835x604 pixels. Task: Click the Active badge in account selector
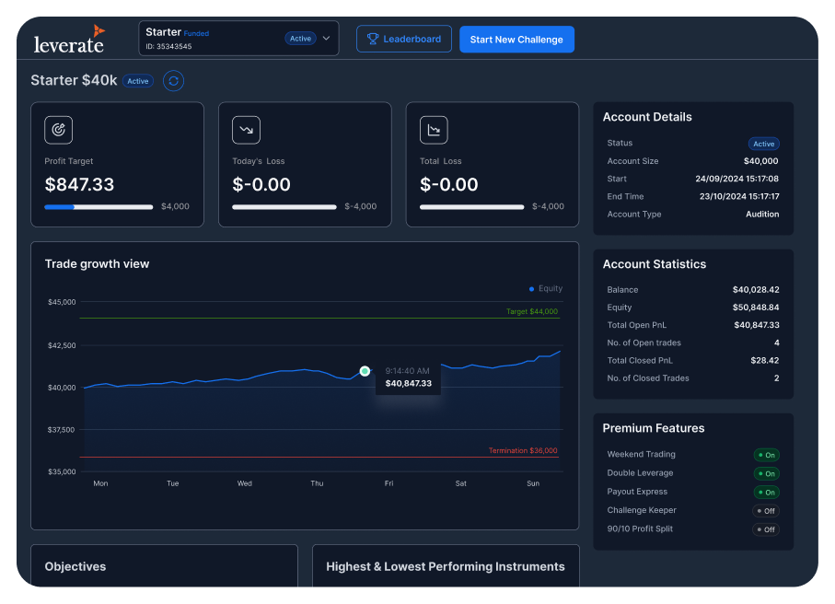300,39
